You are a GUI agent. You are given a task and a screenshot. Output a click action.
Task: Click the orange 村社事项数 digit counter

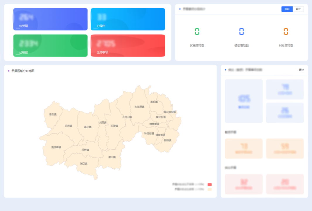pyautogui.click(x=286, y=31)
